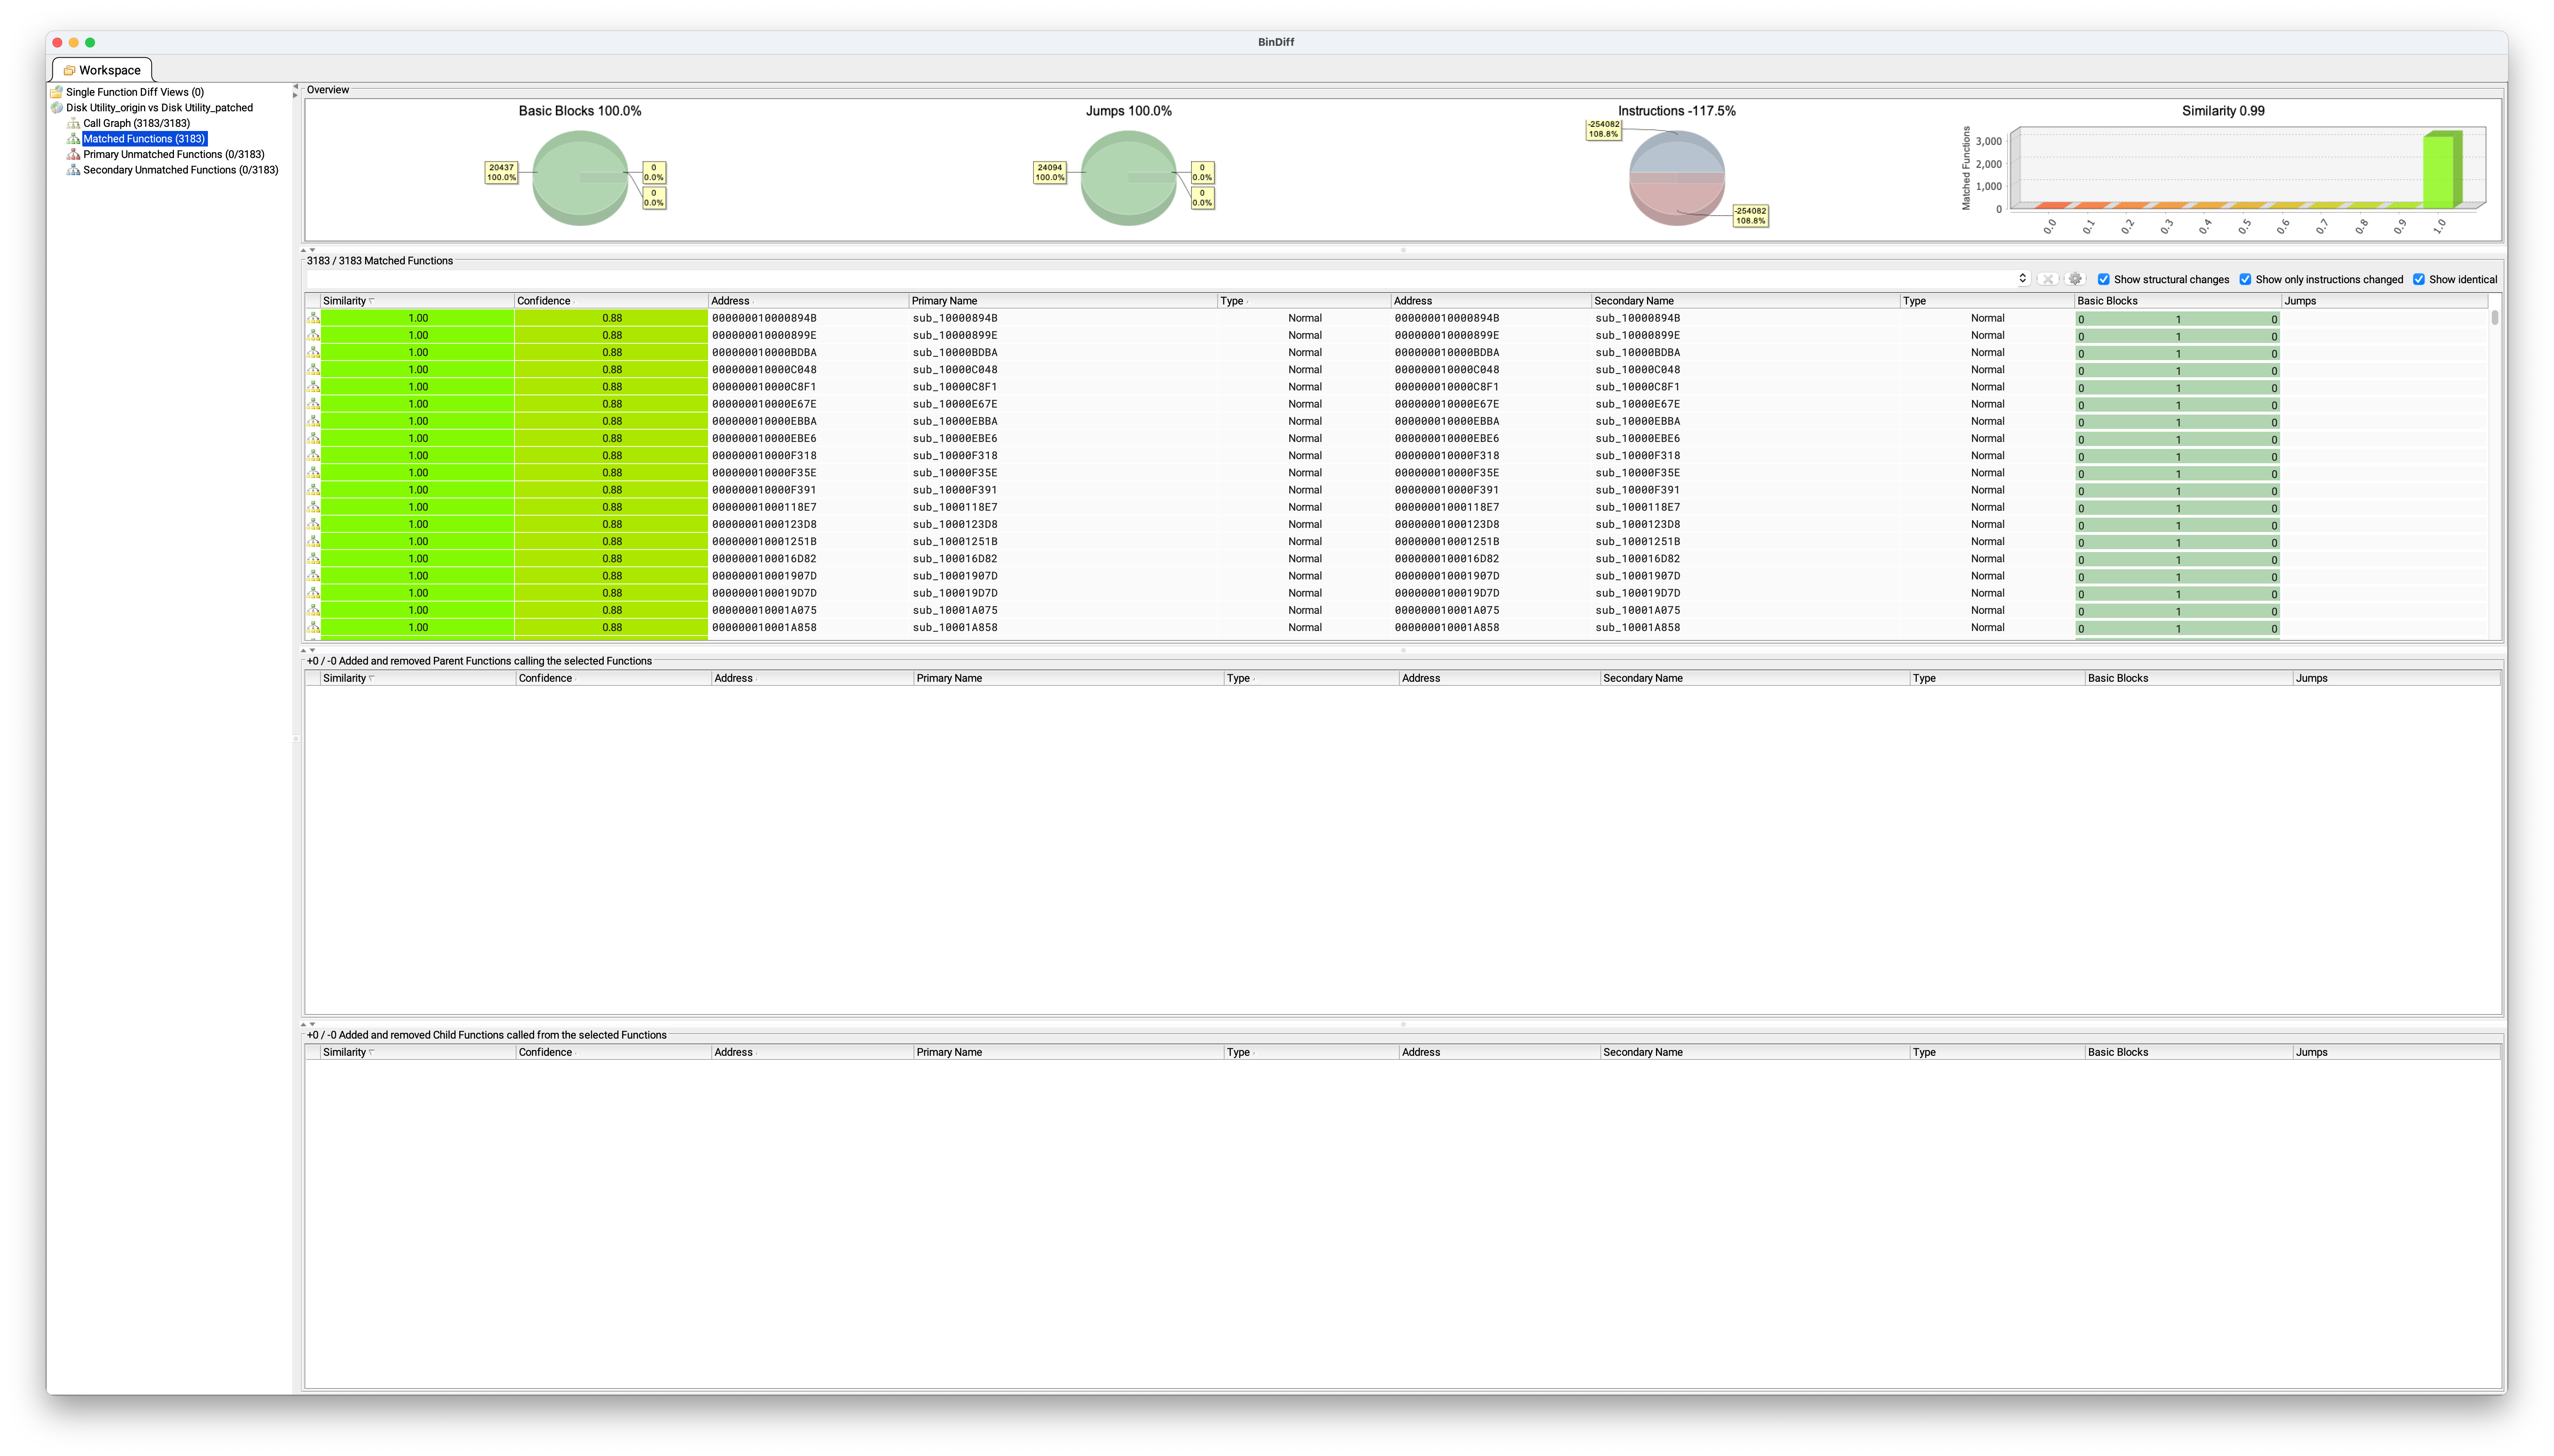Click the red Primary Unmatched Functions icon
This screenshot has width=2554, height=1456.
click(x=73, y=155)
